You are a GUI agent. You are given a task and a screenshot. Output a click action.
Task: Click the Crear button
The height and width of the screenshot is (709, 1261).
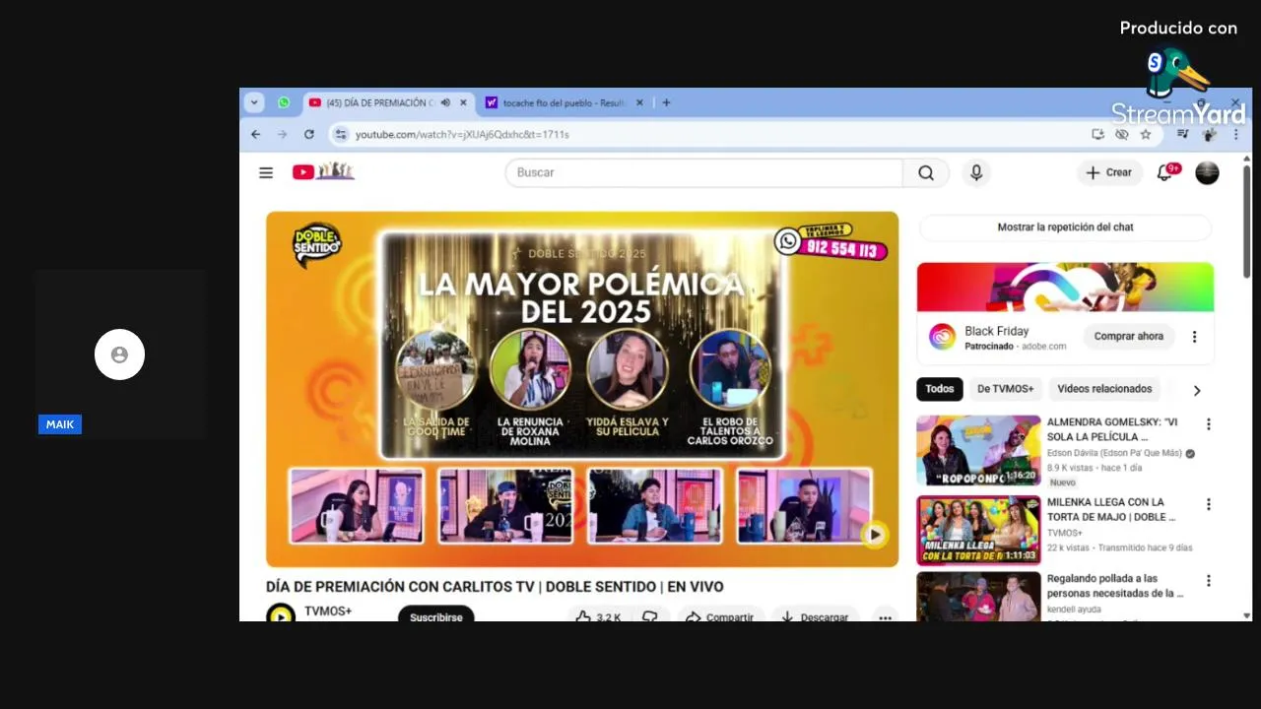pos(1109,172)
